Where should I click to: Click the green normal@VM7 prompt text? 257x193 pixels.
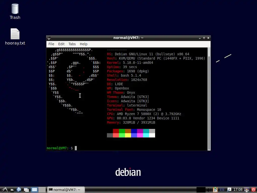click(57, 148)
